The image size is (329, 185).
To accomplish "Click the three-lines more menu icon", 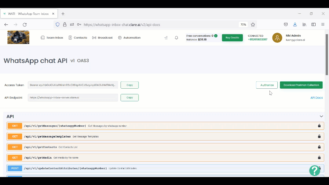I will [x=166, y=38].
